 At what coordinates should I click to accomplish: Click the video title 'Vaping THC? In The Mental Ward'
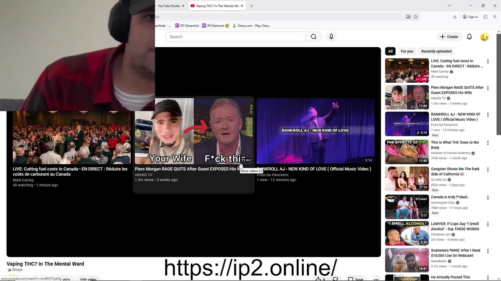[45, 264]
